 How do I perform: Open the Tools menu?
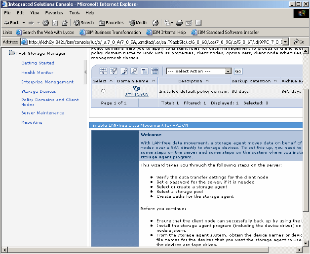click(x=75, y=13)
